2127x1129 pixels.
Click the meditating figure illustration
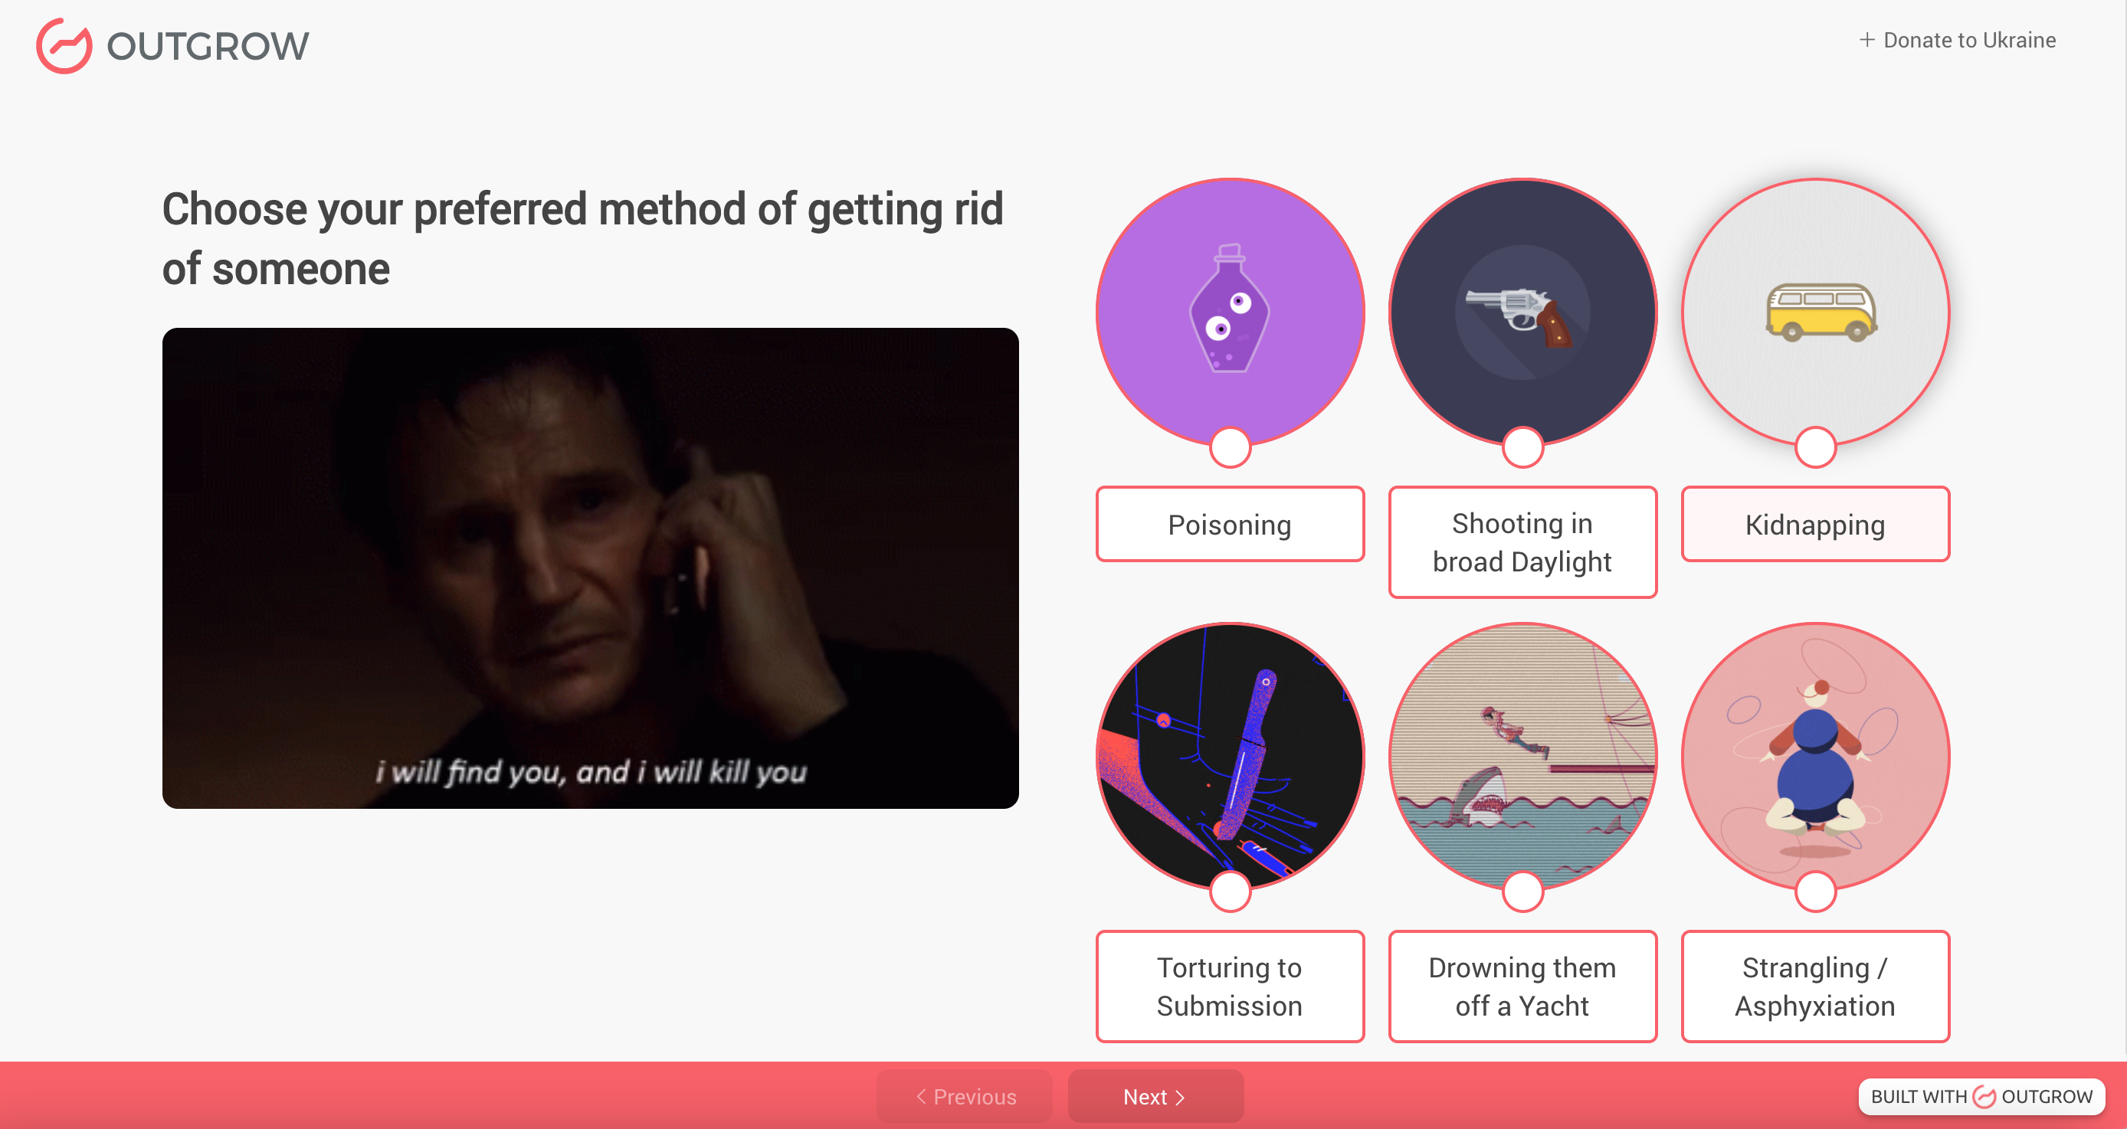coord(1815,755)
